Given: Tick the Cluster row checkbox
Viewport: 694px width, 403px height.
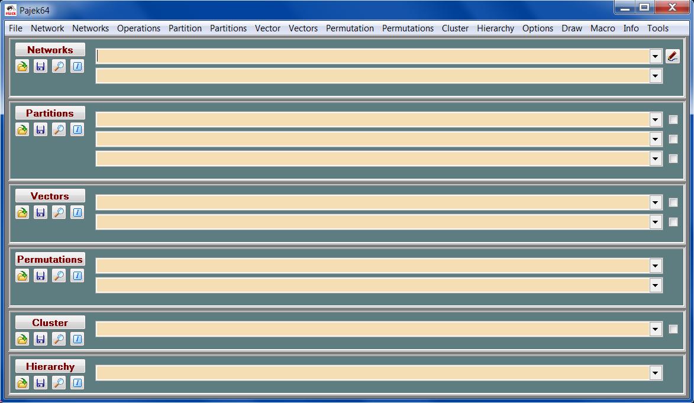Looking at the screenshot, I should click(673, 329).
